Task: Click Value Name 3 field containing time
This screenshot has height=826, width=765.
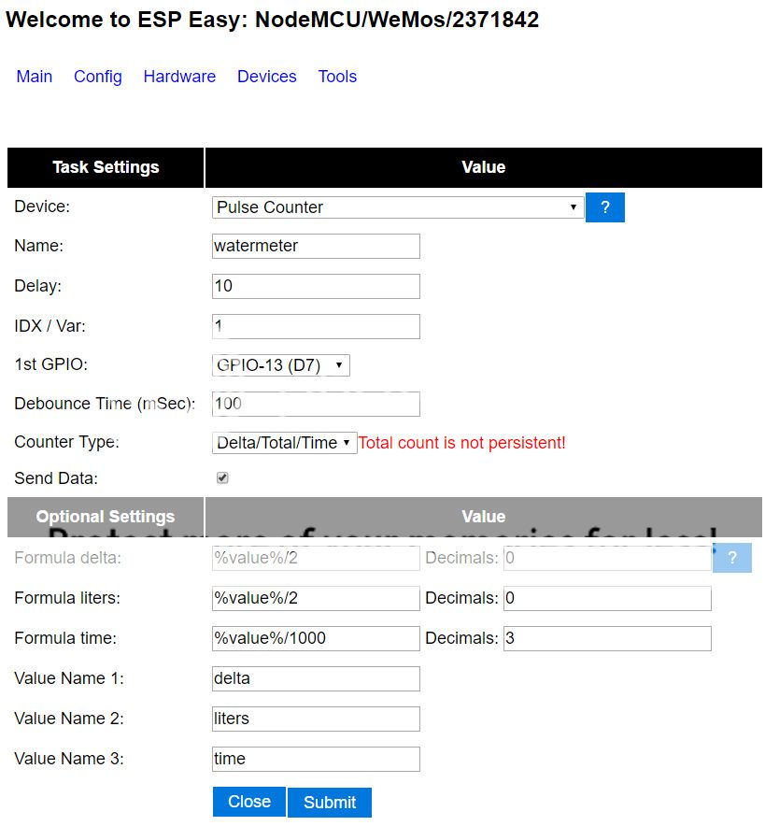Action: (x=316, y=759)
